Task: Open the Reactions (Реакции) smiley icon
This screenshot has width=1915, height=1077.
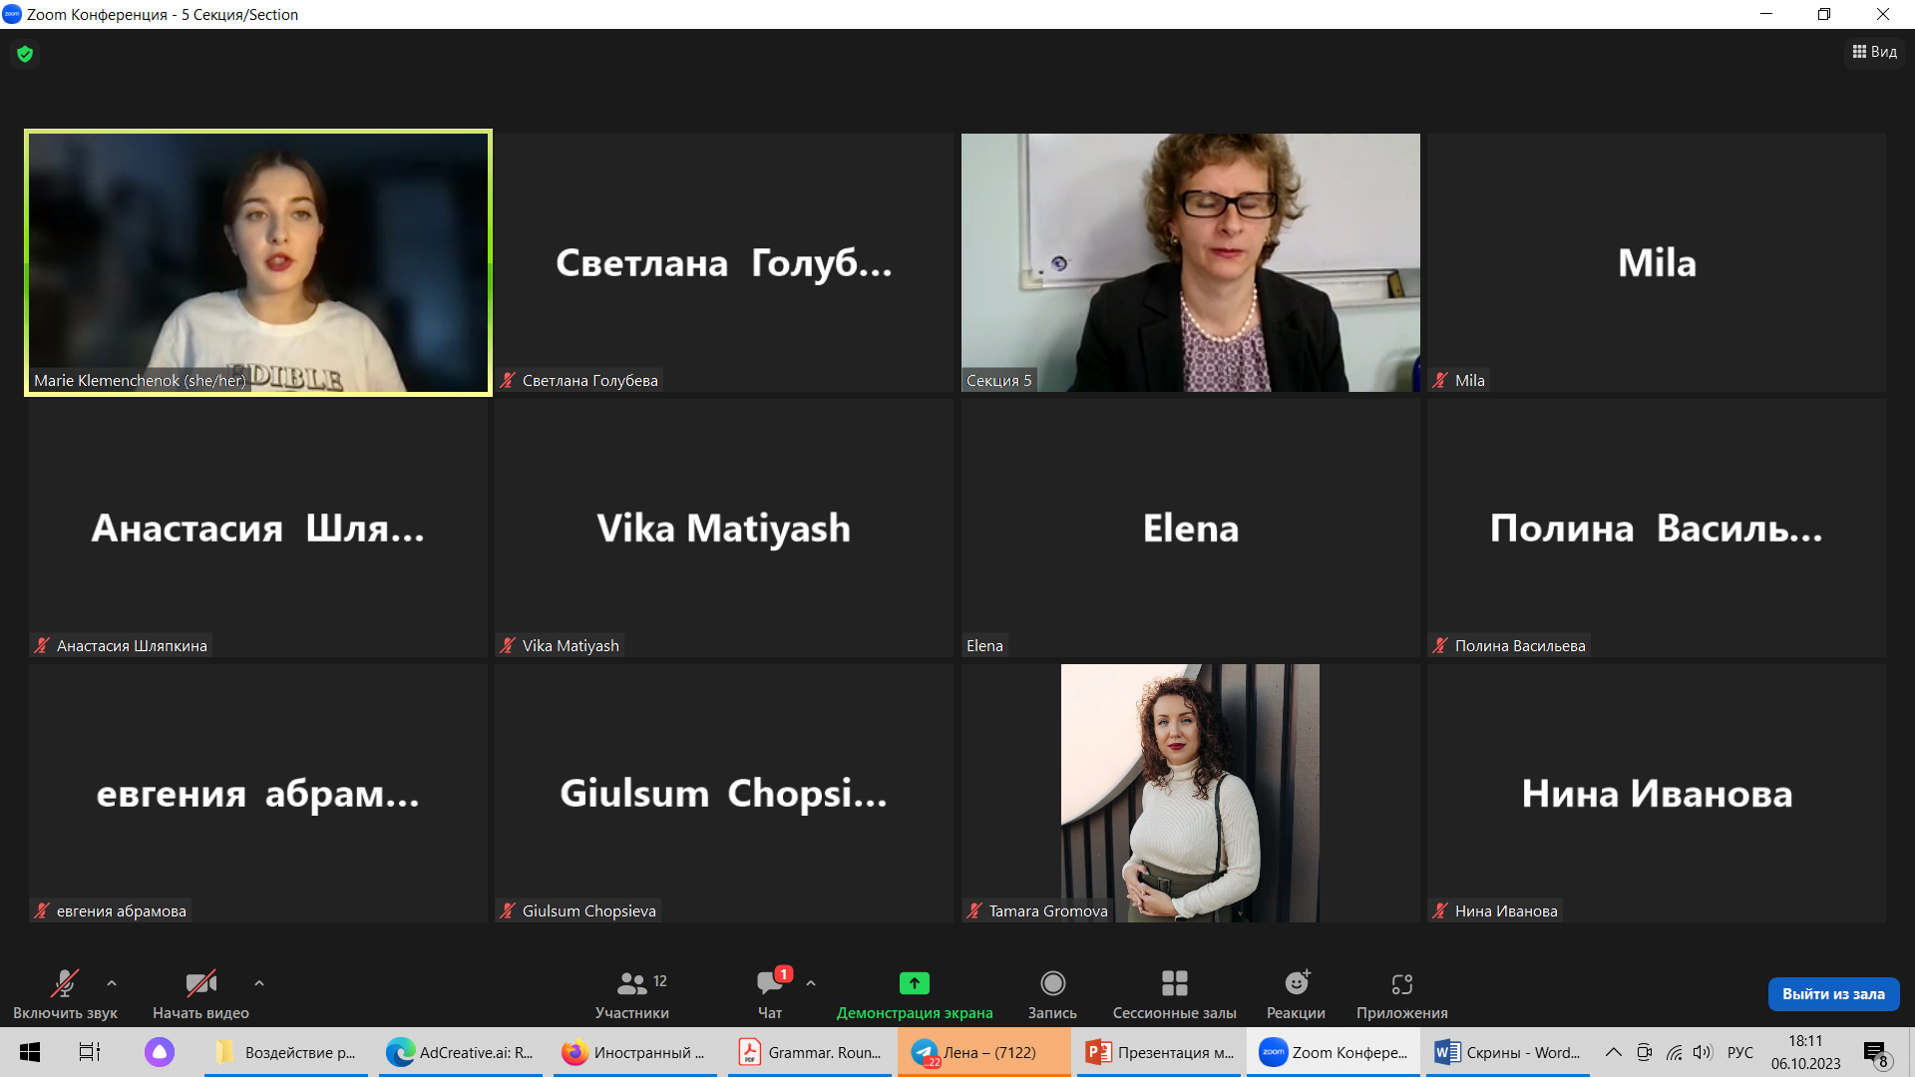Action: tap(1296, 983)
